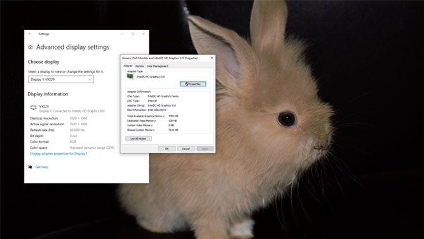Click the Get help chat bubble icon
The image size is (424, 239).
30,167
